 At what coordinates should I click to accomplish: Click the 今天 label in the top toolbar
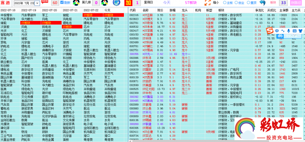(x=166, y=3)
